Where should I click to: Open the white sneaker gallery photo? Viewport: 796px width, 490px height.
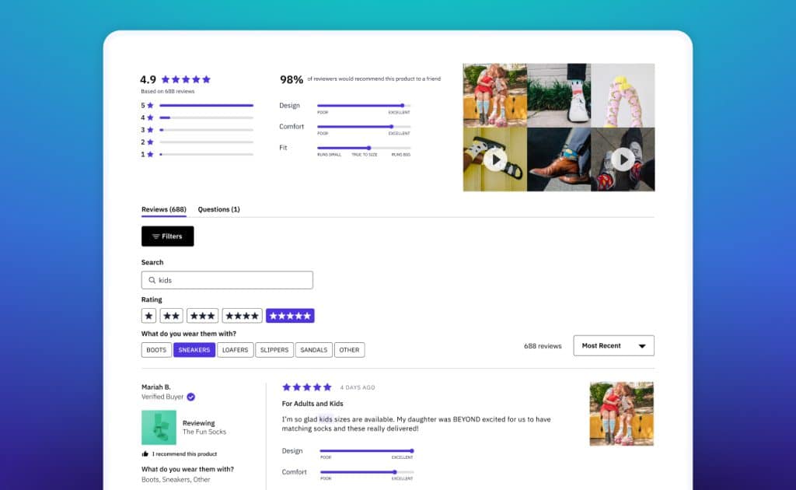click(559, 96)
